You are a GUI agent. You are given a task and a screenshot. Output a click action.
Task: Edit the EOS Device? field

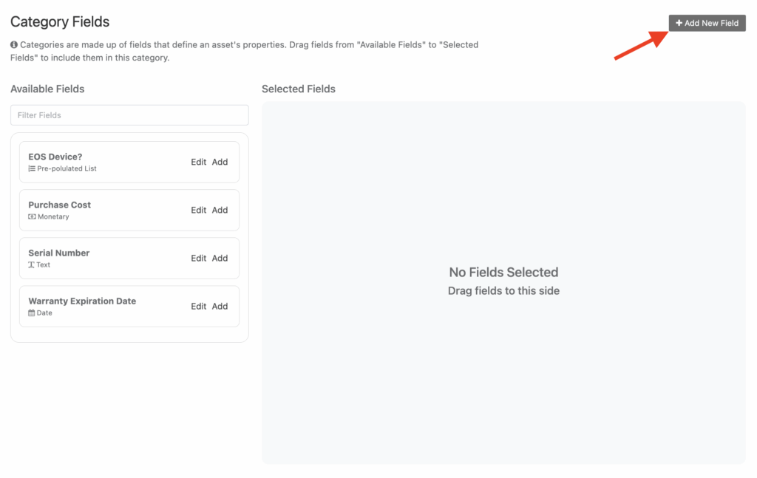click(198, 162)
